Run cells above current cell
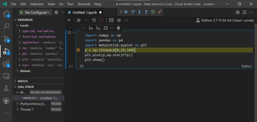 91,28
